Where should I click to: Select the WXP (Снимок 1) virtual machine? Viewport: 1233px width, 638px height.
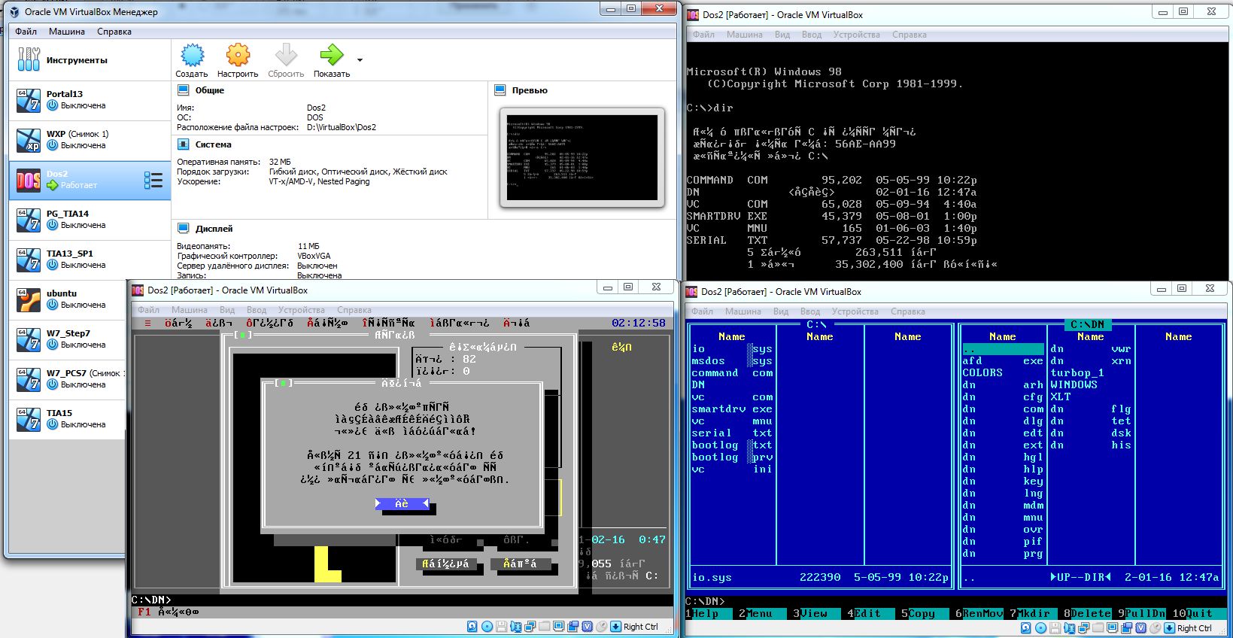tap(90, 140)
